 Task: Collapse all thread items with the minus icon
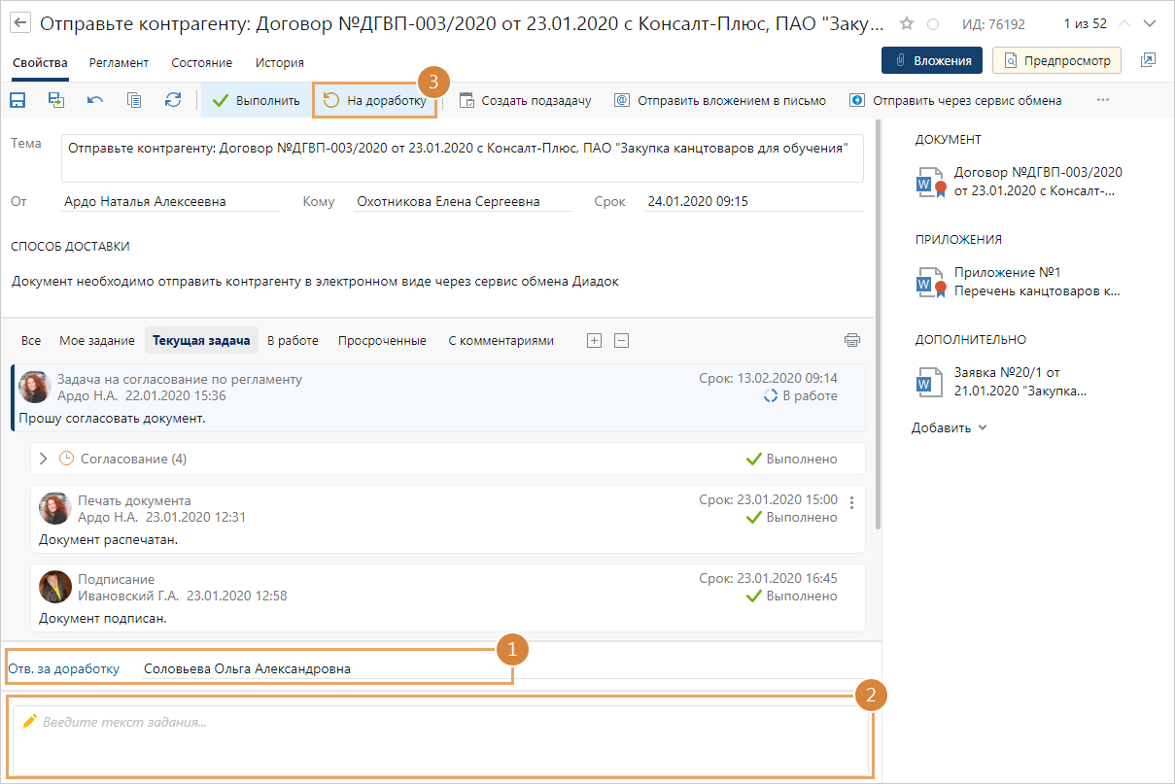(x=622, y=340)
